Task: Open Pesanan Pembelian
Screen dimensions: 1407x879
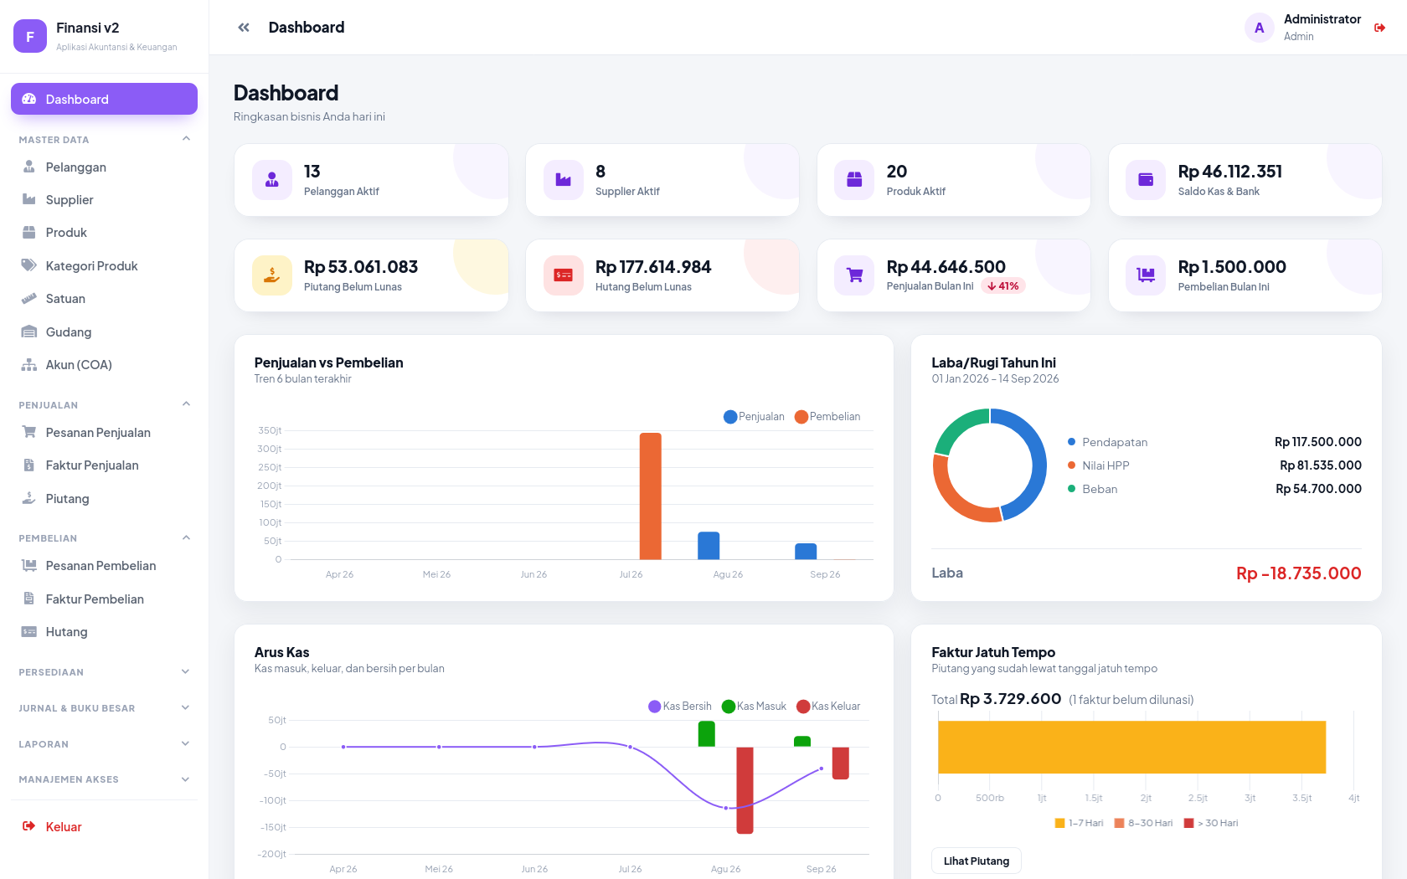Action: coord(104,566)
